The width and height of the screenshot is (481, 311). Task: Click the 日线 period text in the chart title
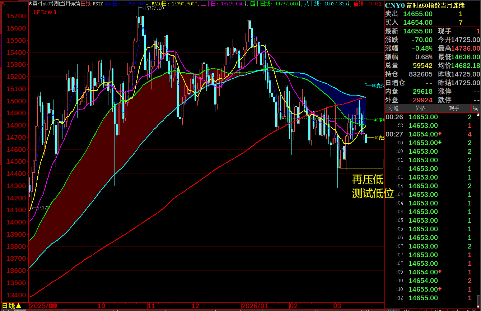coord(85,4)
